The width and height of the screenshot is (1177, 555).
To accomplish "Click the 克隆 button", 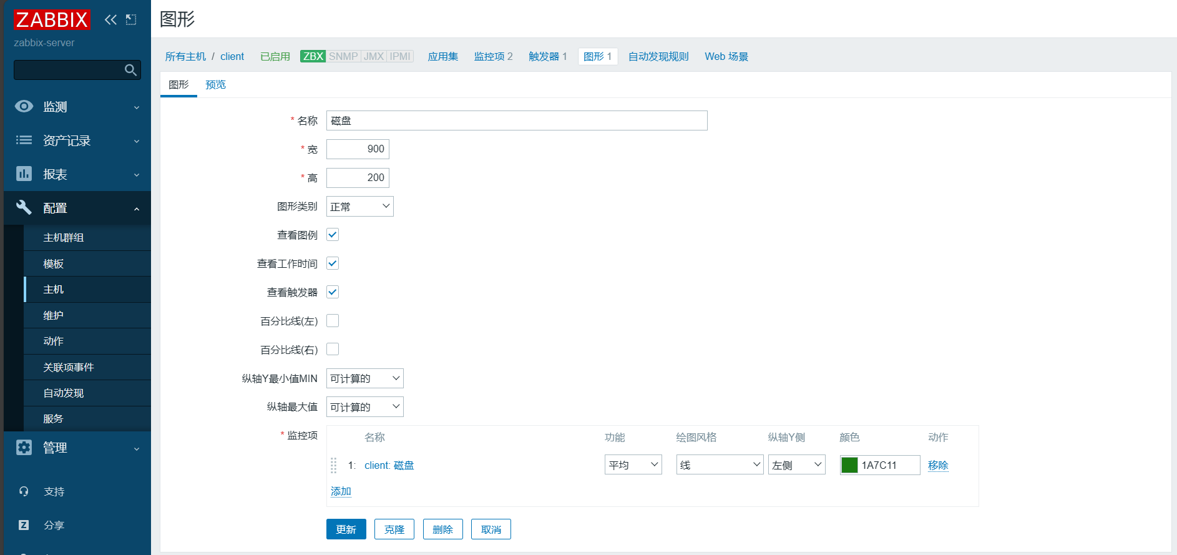I will (394, 529).
